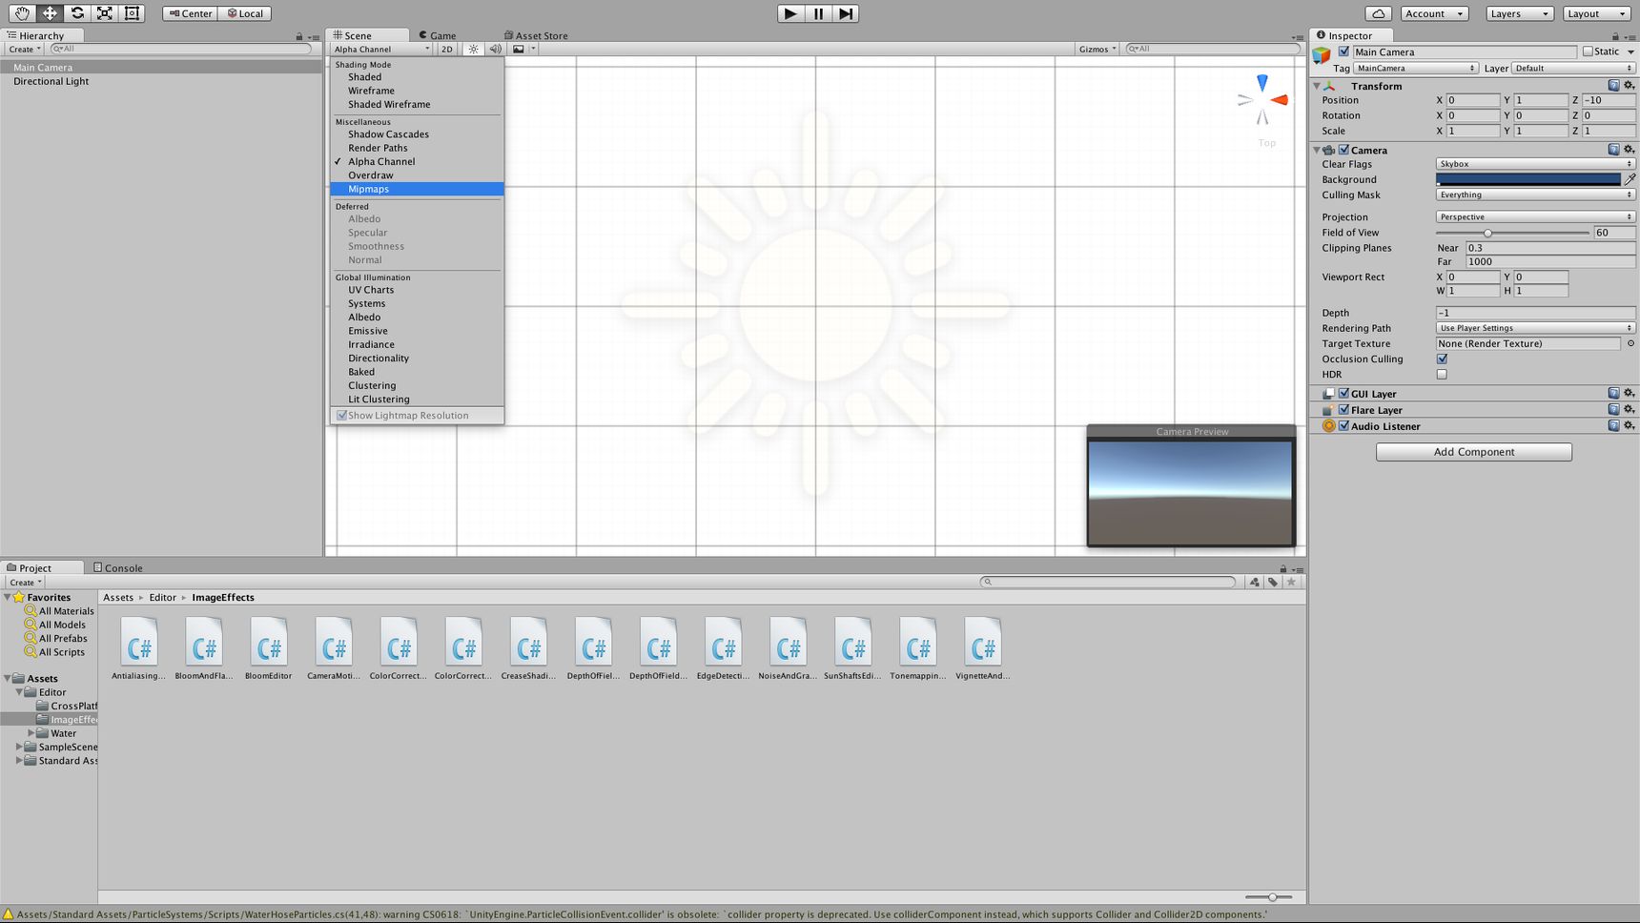The width and height of the screenshot is (1640, 923).
Task: Open Transform component gear menu
Action: (x=1629, y=86)
